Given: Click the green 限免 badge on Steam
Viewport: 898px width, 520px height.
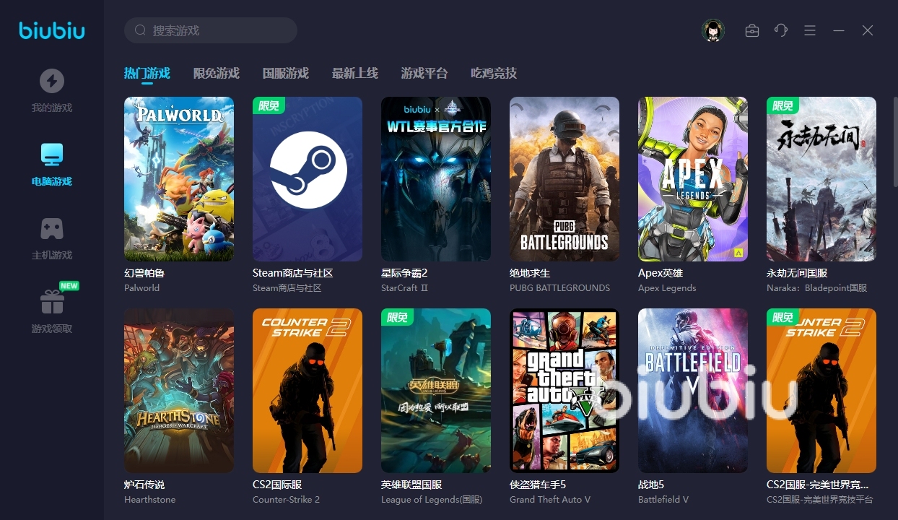Looking at the screenshot, I should click(269, 105).
